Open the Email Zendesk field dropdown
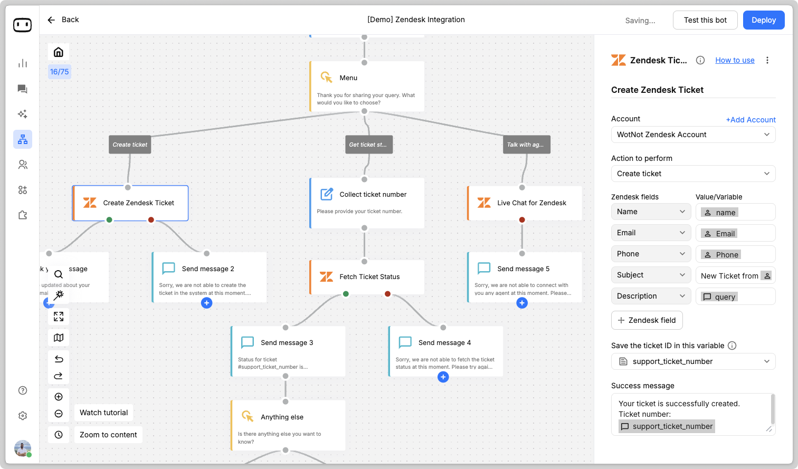Screen dimensions: 798x469 tap(651, 233)
